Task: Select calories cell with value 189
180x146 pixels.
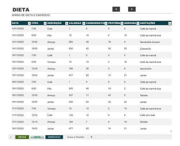Action: click(71, 69)
